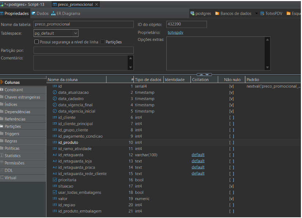Click the Não nulo column header
302x218 pixels.
click(231, 80)
